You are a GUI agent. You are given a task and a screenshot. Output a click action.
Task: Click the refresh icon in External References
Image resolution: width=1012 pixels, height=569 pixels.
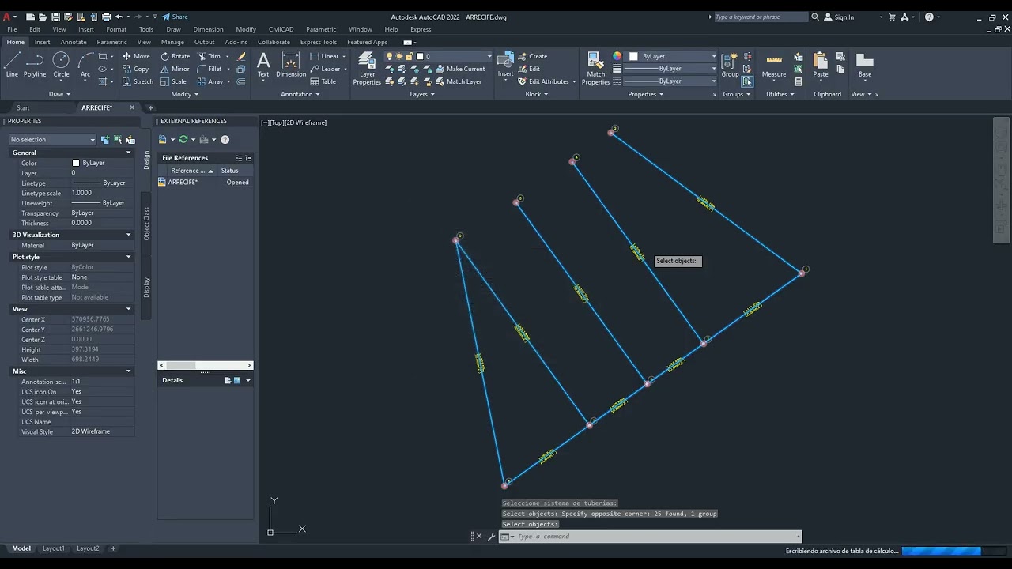coord(183,139)
